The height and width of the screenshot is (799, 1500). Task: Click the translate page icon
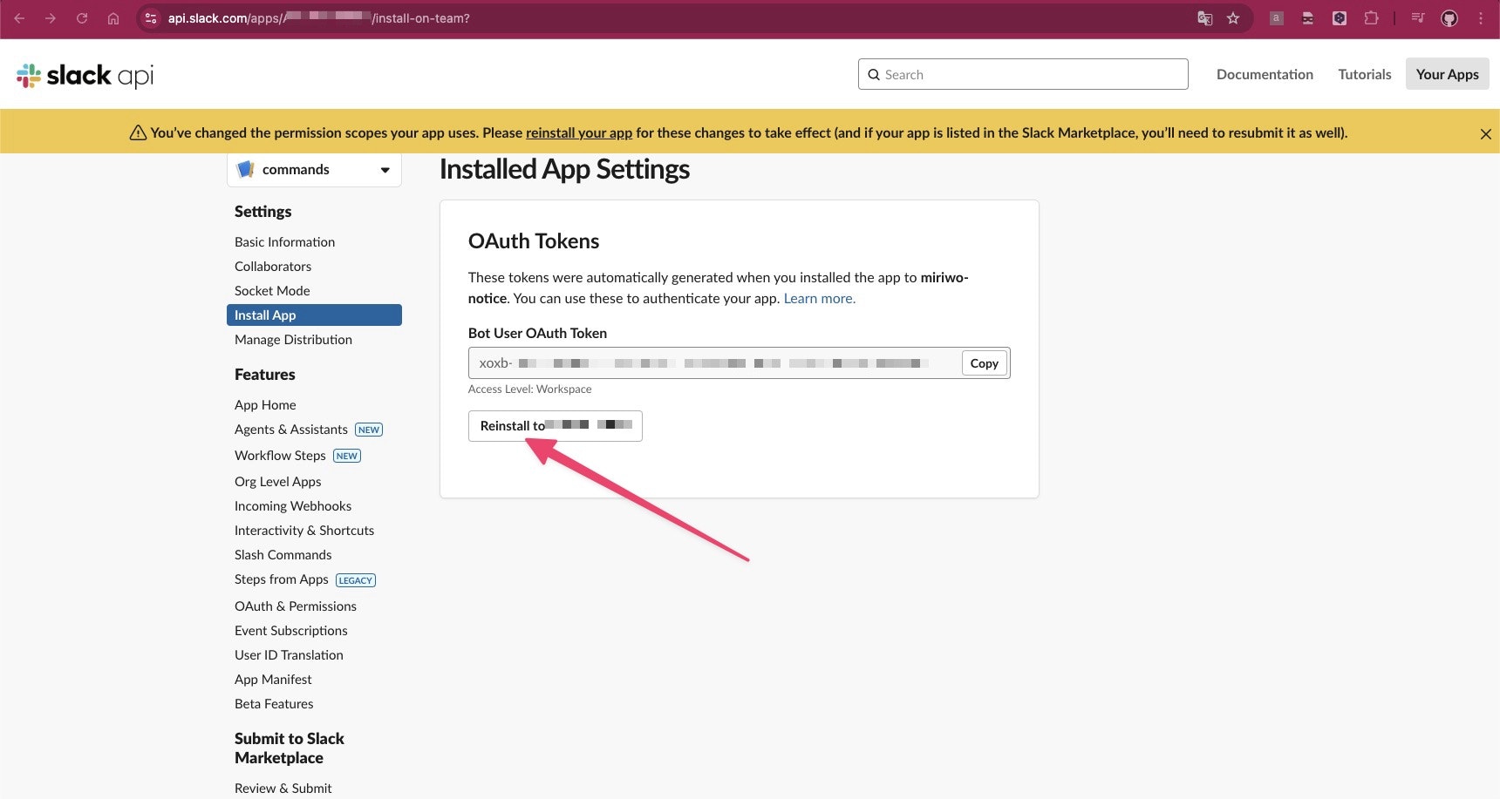click(1205, 18)
